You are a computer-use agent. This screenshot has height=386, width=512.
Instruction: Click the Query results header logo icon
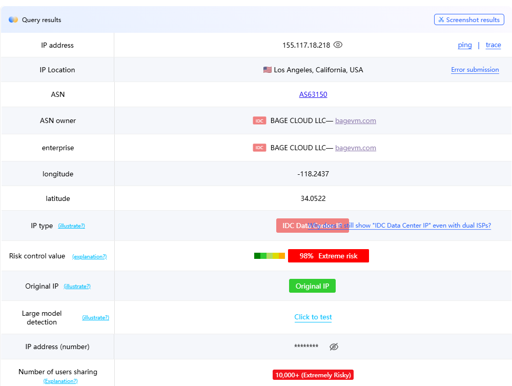[13, 19]
